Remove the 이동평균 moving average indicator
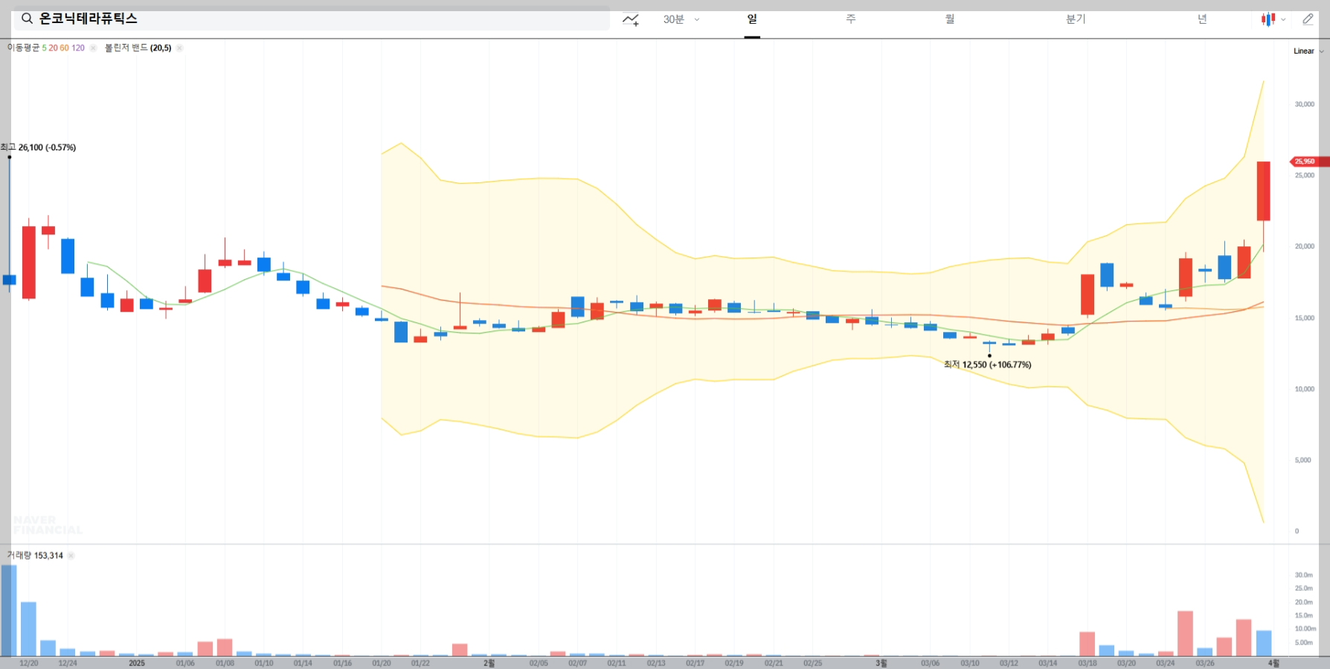The width and height of the screenshot is (1330, 669). (93, 48)
